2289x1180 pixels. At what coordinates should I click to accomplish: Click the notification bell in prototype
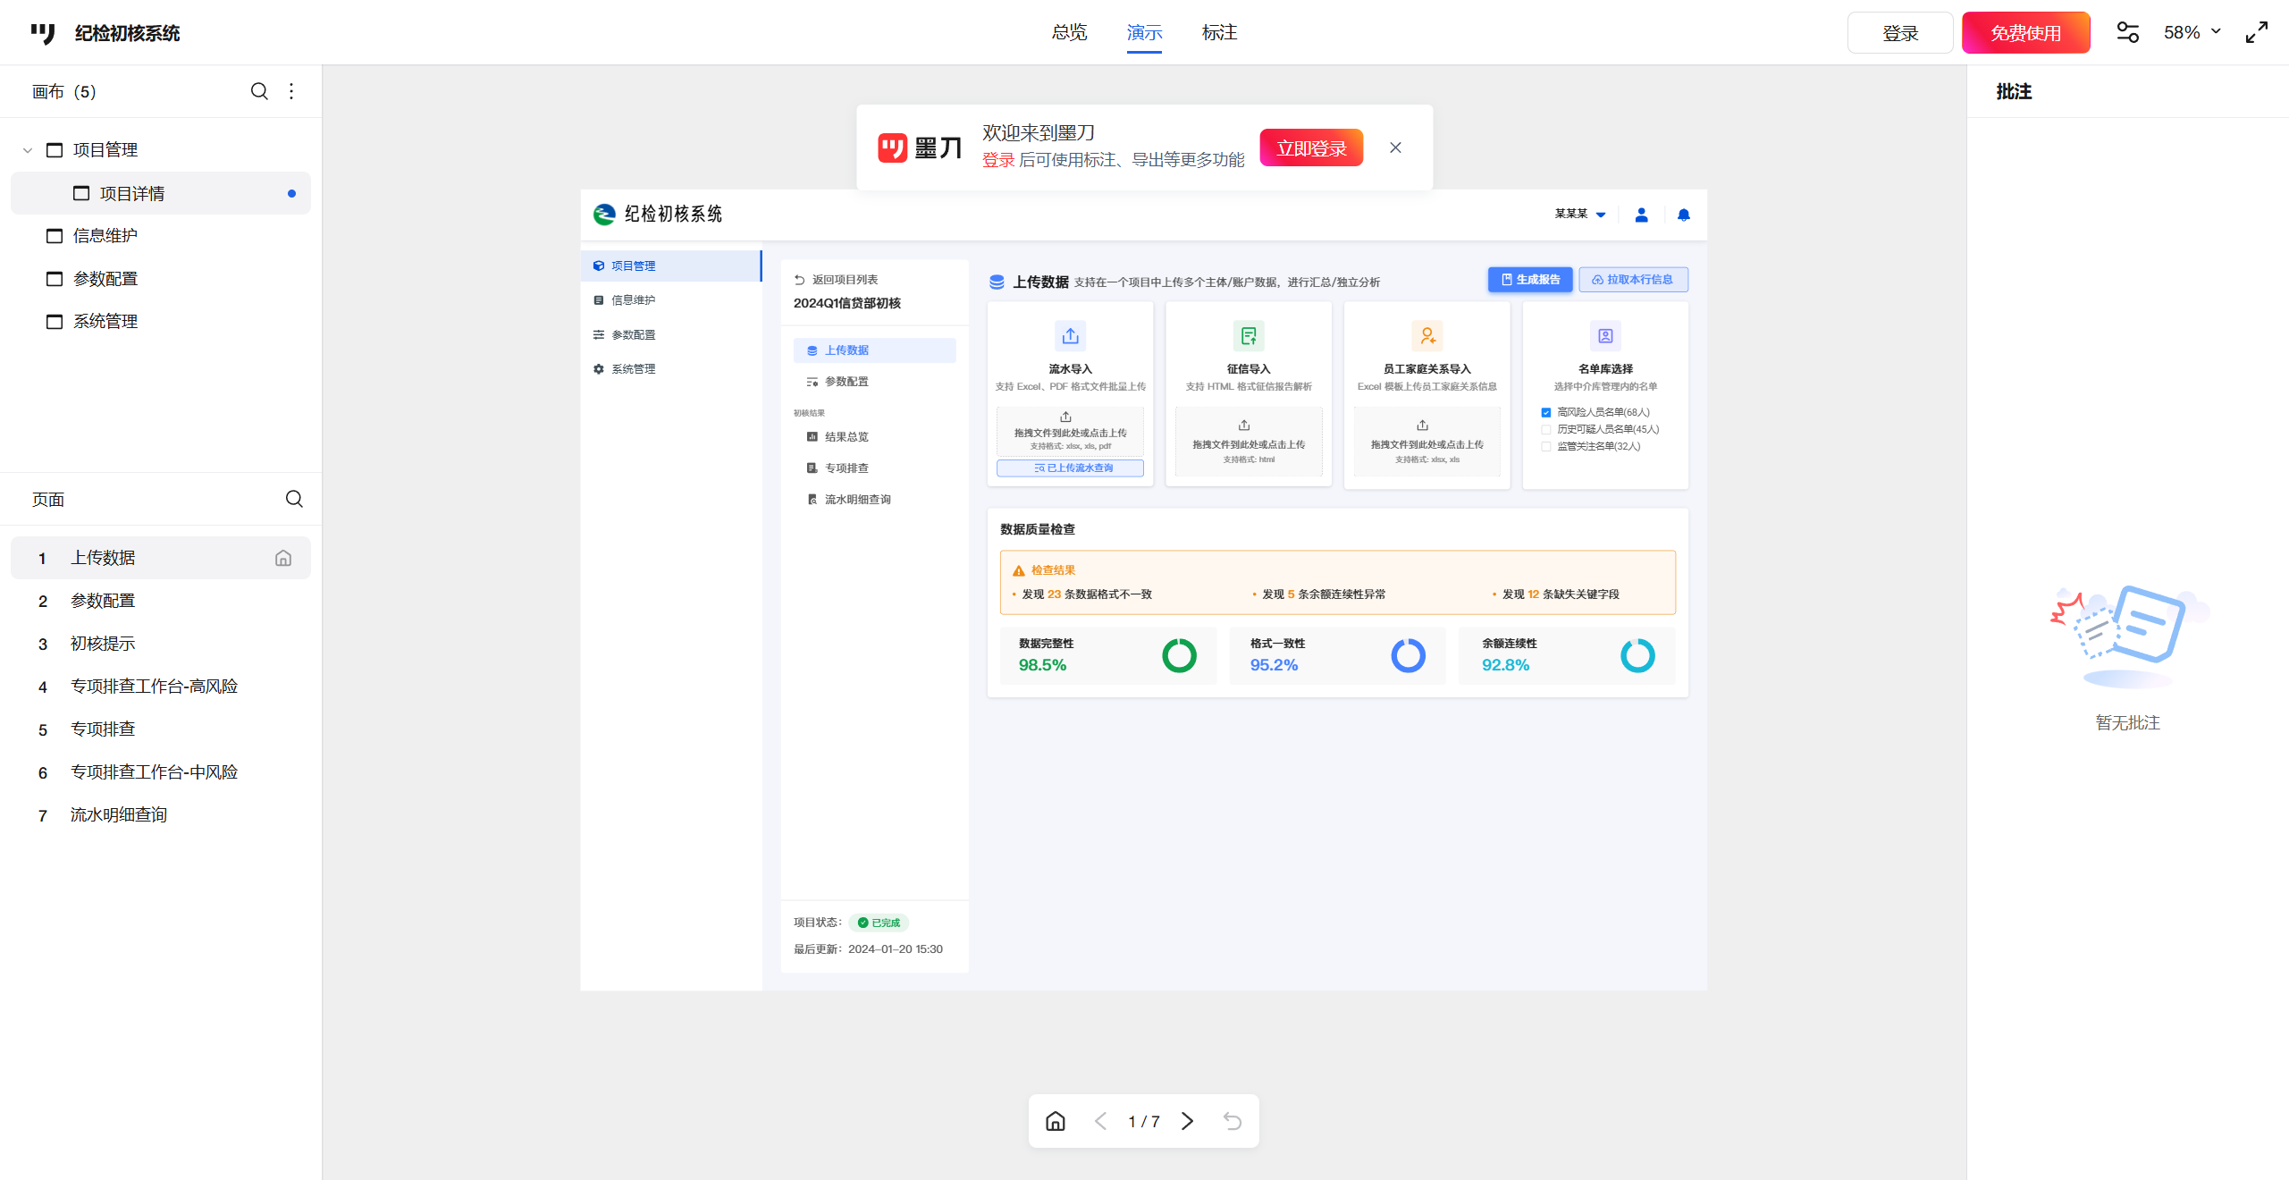pyautogui.click(x=1684, y=215)
